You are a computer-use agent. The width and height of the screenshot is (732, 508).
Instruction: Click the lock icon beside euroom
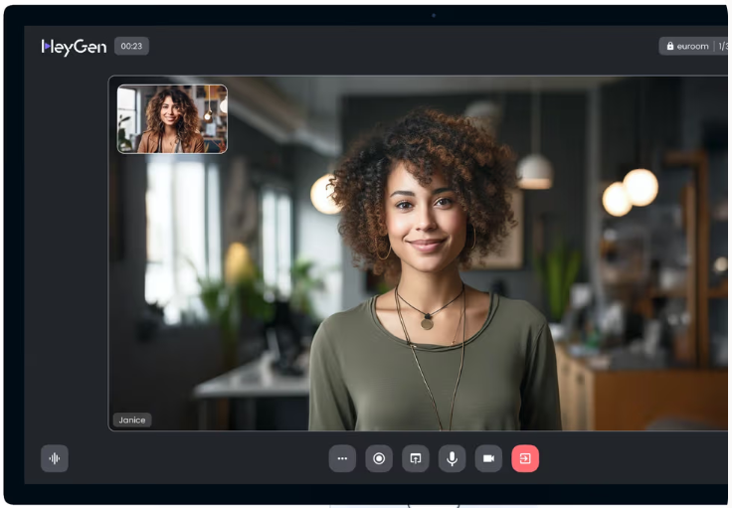point(670,47)
